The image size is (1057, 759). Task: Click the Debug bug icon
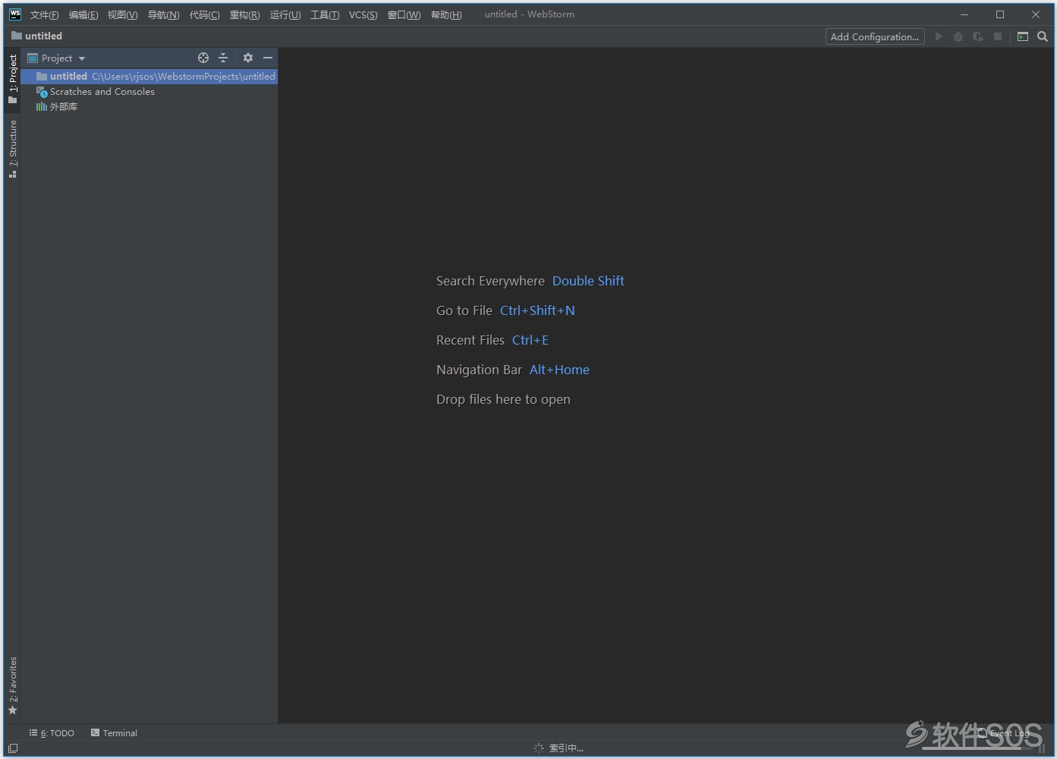click(958, 36)
